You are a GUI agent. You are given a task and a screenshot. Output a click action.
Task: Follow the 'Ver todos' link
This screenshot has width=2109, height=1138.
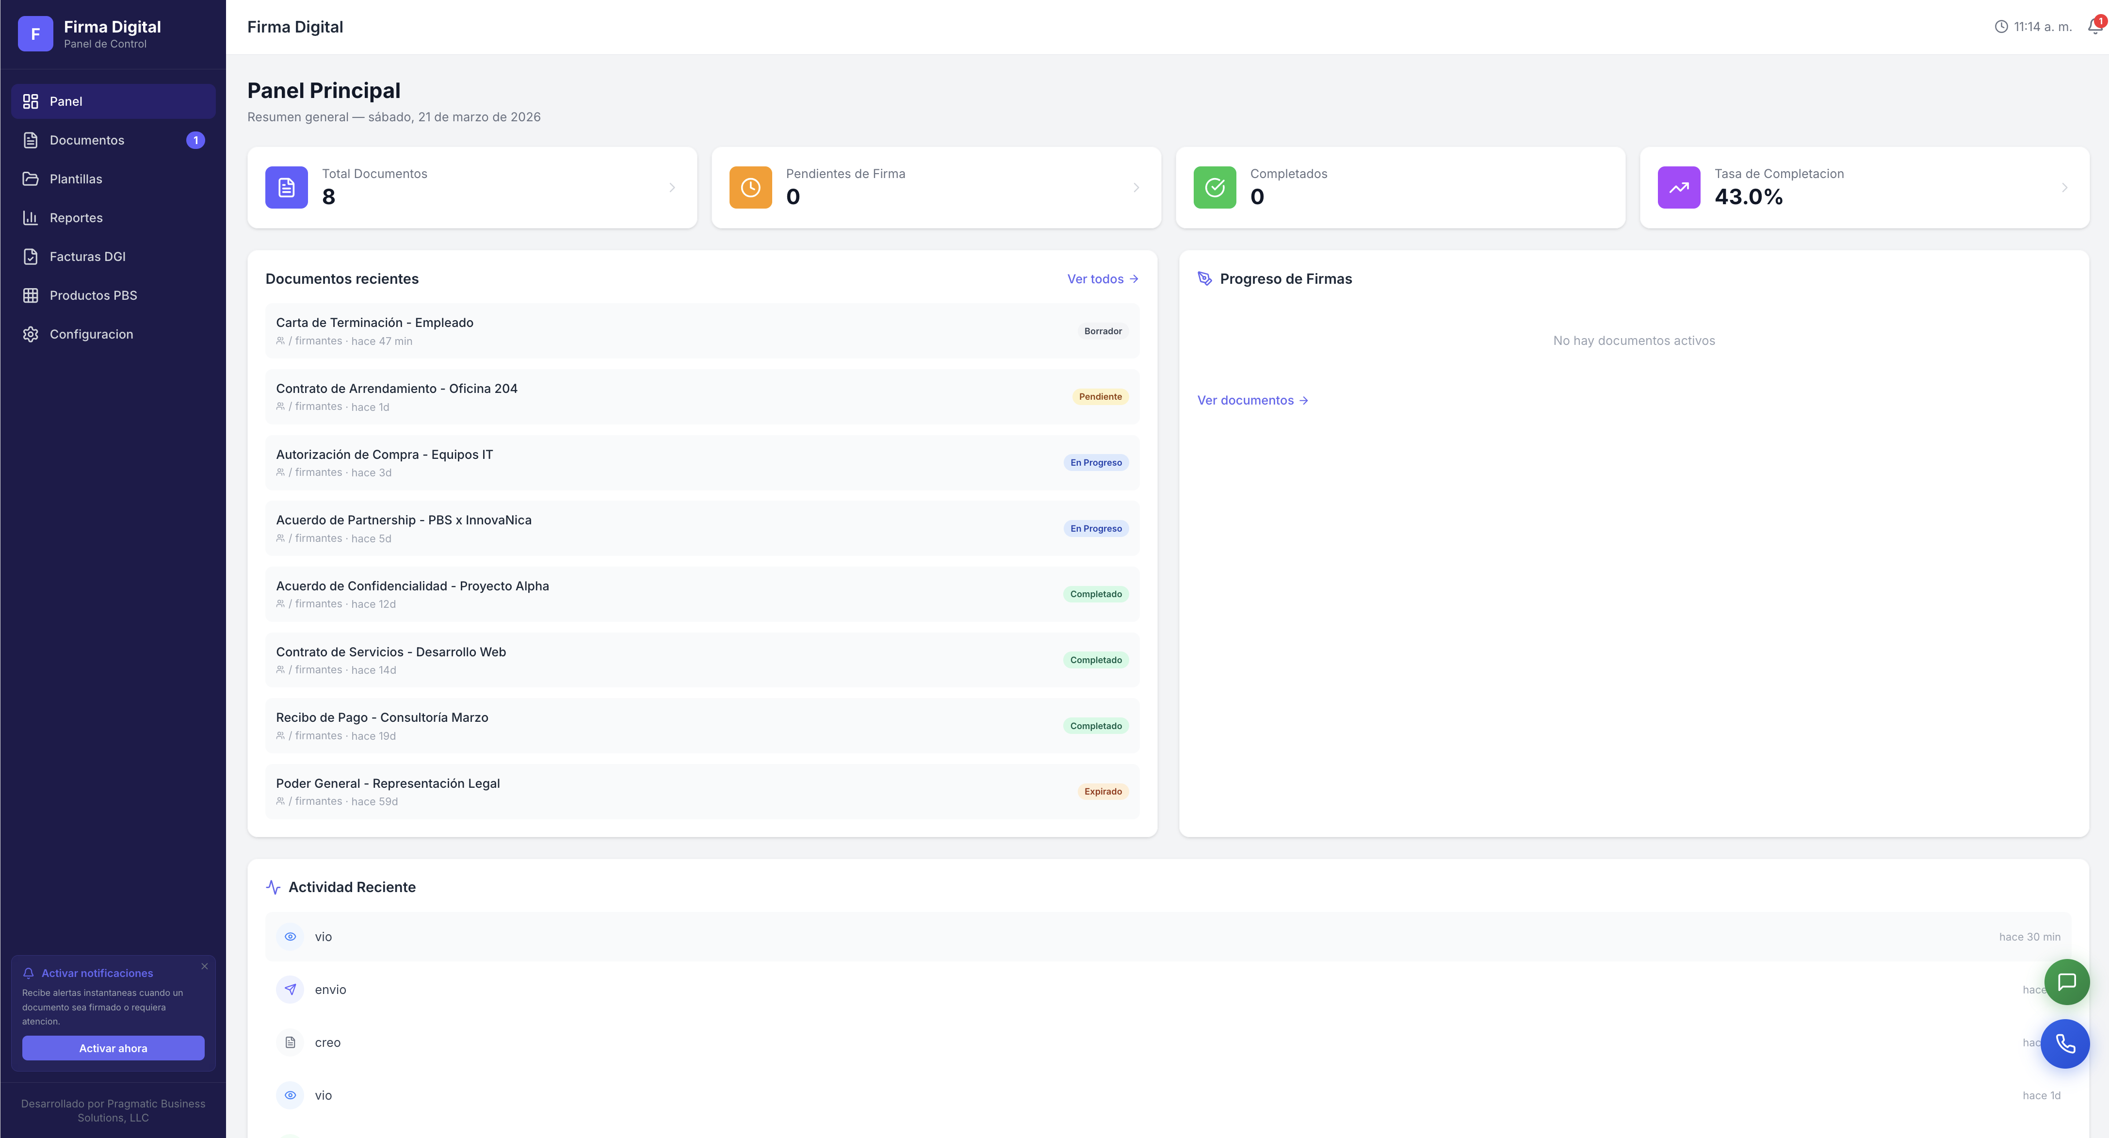pos(1102,279)
